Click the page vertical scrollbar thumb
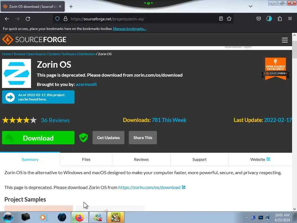This screenshot has width=297, height=223. pos(294,50)
